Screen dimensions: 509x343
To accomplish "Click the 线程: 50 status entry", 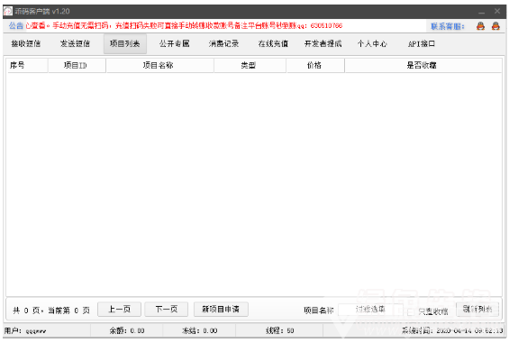I will pos(280,331).
